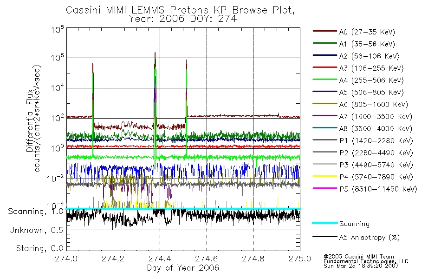
Task: Click the Fundamental Technologies, LLC credit text
Action: pyautogui.click(x=366, y=261)
